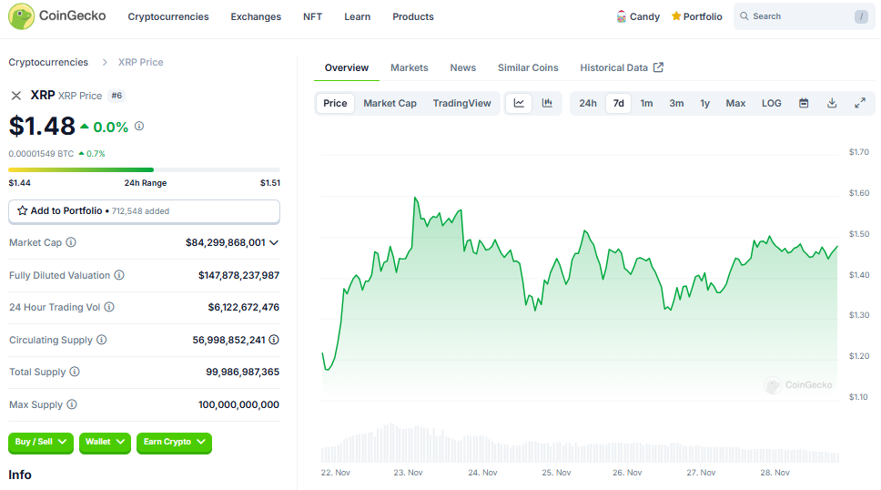The width and height of the screenshot is (881, 490).
Task: Click the star in Add to Portfolio
Action: point(23,211)
